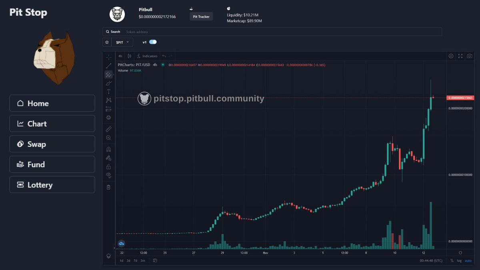The width and height of the screenshot is (480, 270).
Task: Click the Pitbull token avatar
Action: [x=117, y=14]
